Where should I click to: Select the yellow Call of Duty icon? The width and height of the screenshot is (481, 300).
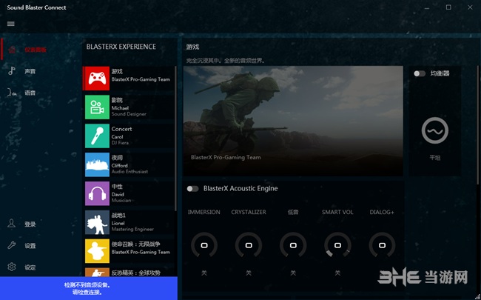click(x=97, y=251)
